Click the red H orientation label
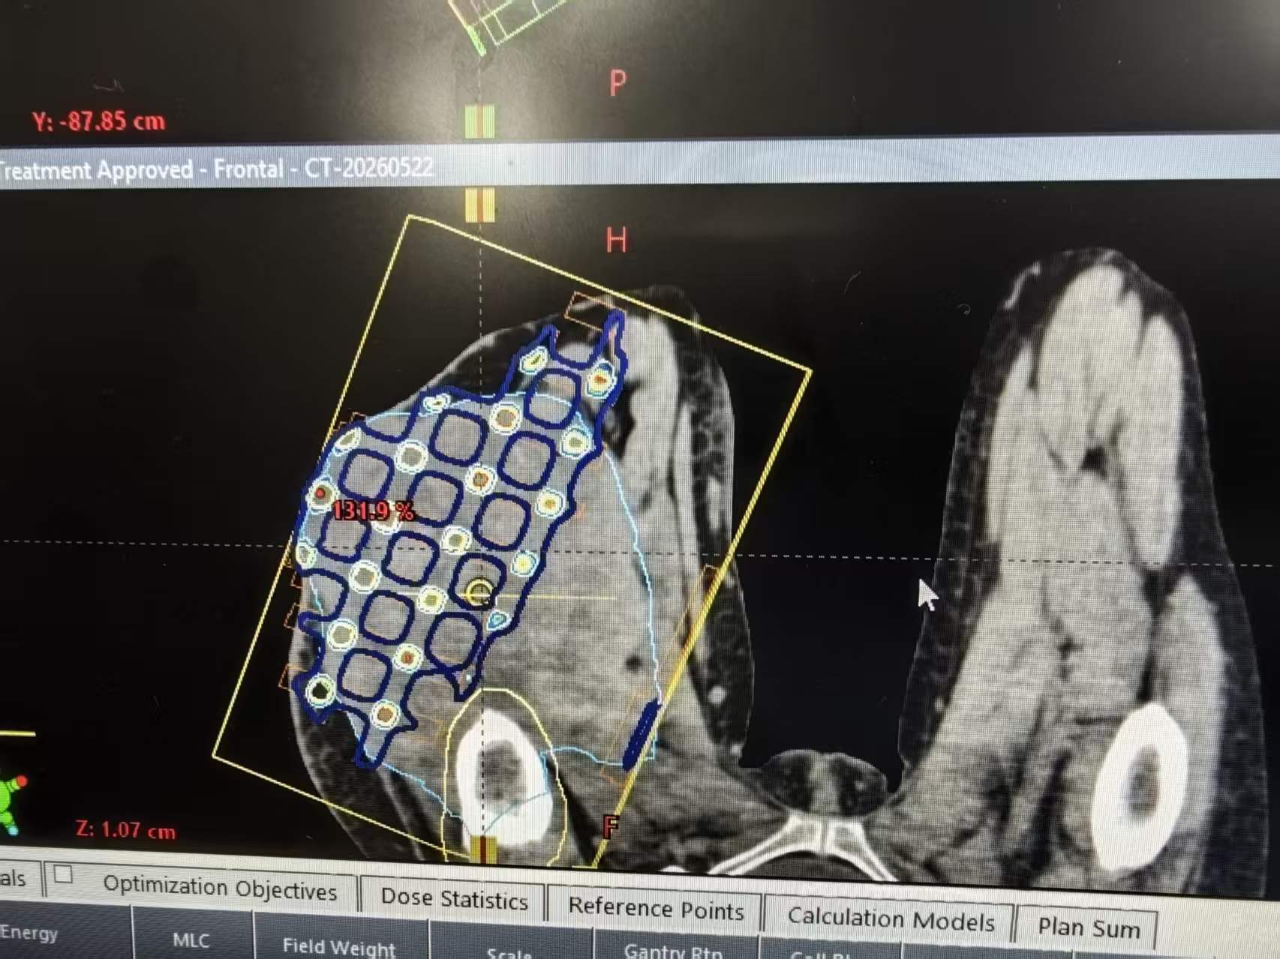 pyautogui.click(x=616, y=241)
